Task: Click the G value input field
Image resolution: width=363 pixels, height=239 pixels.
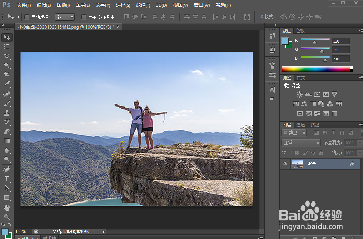Action: [340, 50]
